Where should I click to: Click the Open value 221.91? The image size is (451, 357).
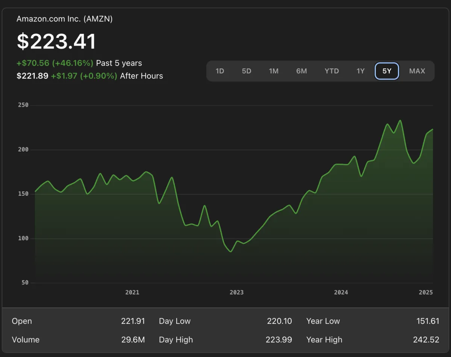click(133, 321)
